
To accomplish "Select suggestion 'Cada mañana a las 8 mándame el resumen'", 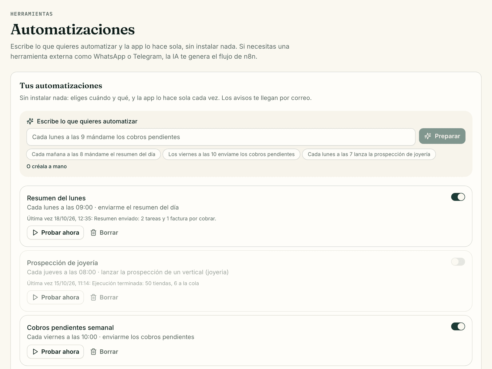I will pos(93,154).
